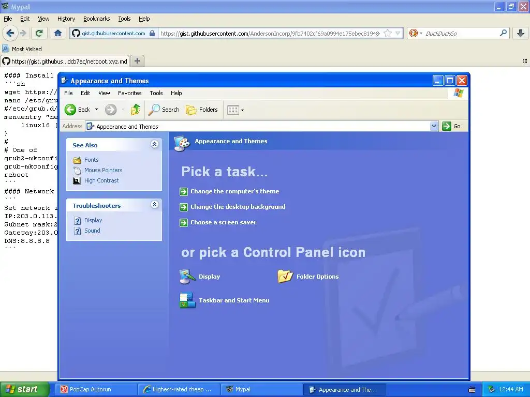Open the Display troubleshooter help icon

pos(78,220)
